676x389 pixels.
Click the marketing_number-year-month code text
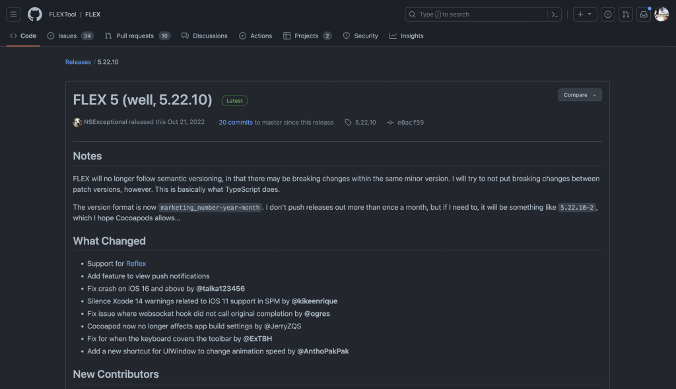click(x=210, y=207)
